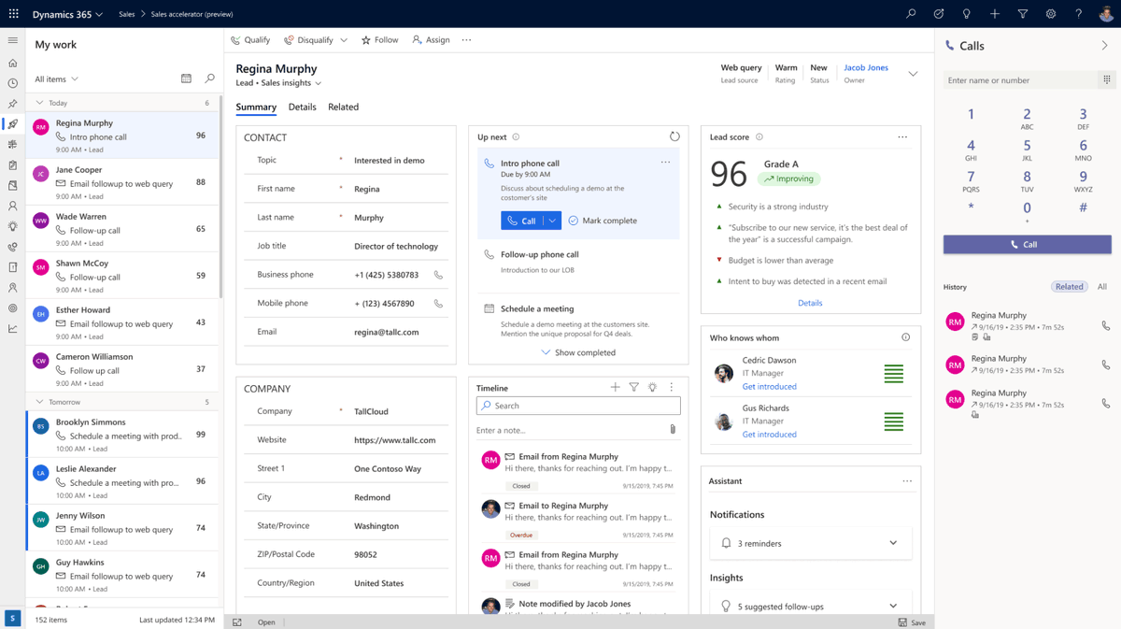Click the blue Call button in Up next
Viewport: 1121px width, 629px height.
pyautogui.click(x=522, y=221)
